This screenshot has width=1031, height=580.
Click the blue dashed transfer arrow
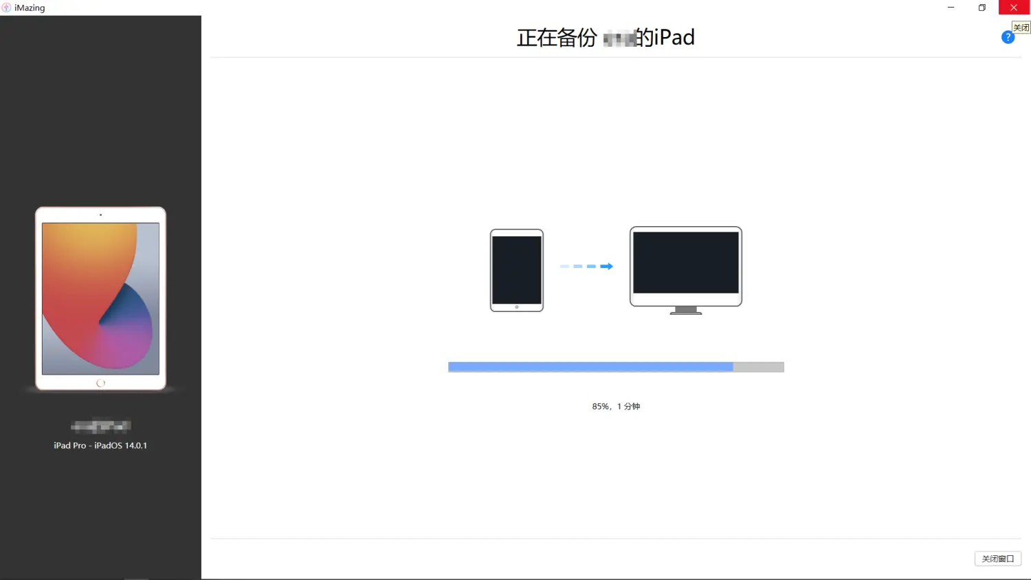[x=586, y=266]
